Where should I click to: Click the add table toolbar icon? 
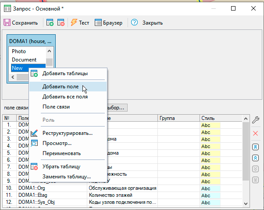point(50,23)
